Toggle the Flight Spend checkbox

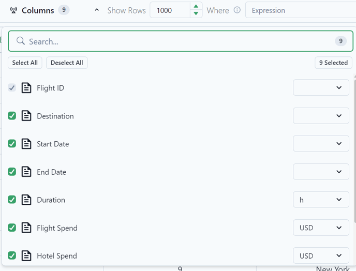[x=12, y=228]
